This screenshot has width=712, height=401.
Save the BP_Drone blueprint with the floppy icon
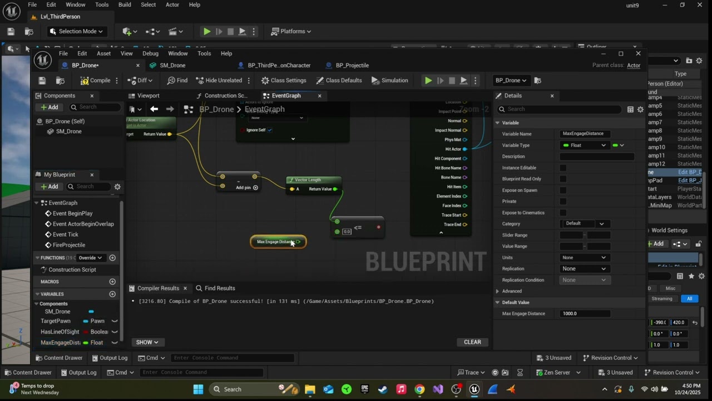tap(42, 81)
